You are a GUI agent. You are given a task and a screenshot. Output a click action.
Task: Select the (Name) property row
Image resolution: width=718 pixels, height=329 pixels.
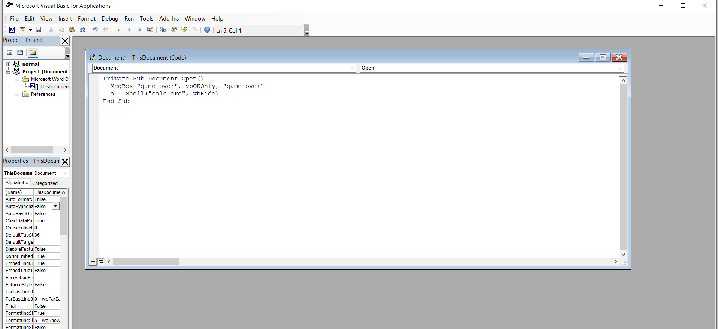point(32,192)
